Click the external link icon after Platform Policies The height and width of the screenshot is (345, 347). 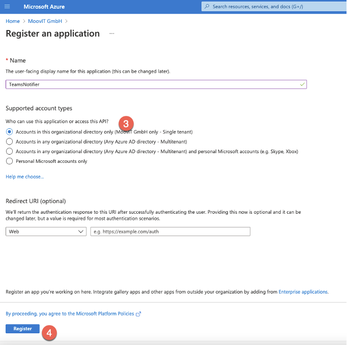(x=138, y=314)
